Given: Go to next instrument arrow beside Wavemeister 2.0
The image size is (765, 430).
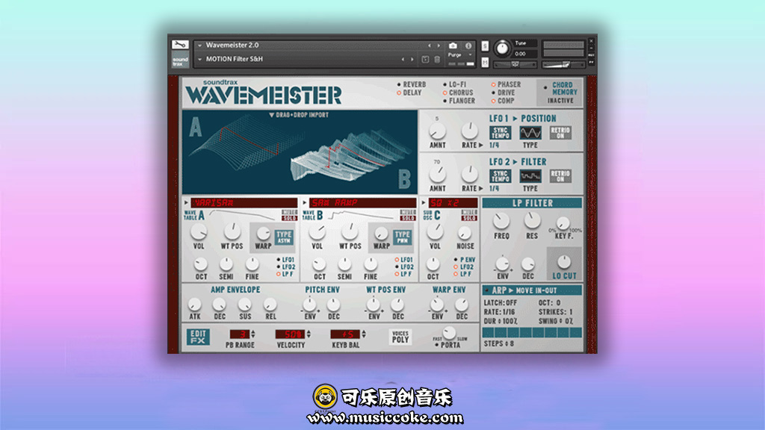Looking at the screenshot, I should point(439,46).
